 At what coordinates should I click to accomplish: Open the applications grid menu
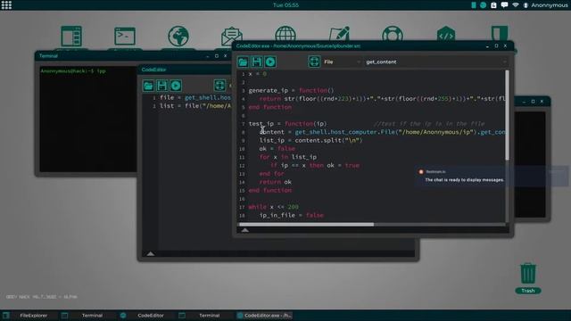pyautogui.click(x=6, y=4)
